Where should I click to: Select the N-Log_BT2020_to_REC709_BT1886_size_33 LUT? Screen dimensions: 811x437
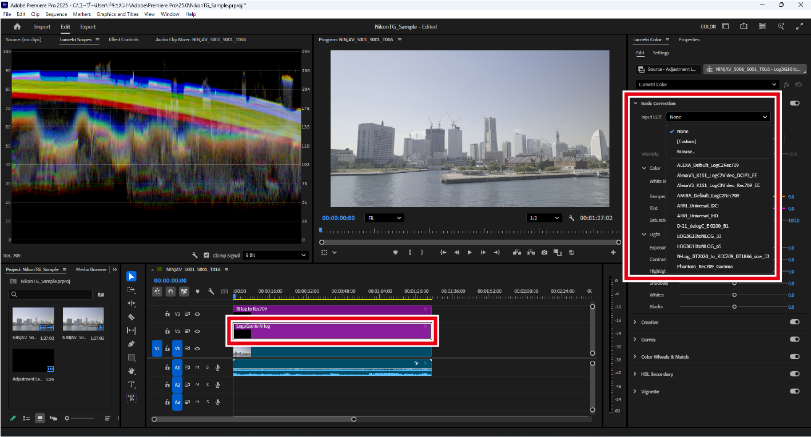click(x=723, y=256)
